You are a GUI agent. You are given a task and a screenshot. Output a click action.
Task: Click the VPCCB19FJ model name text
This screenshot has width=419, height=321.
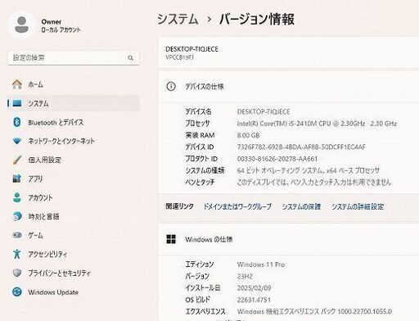tap(179, 57)
